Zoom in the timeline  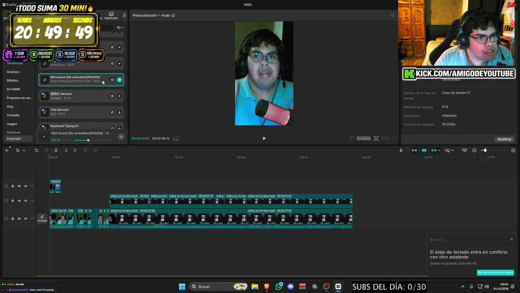pos(513,150)
